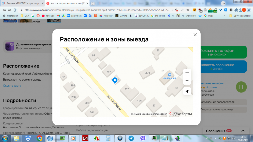Click the blue location pin on map
253x142 pixels.
[x=115, y=80]
